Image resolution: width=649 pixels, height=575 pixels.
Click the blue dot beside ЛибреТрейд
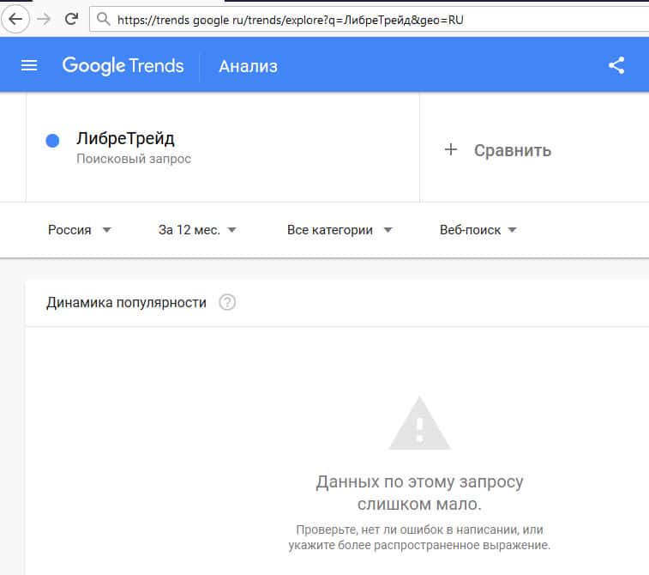pos(52,141)
